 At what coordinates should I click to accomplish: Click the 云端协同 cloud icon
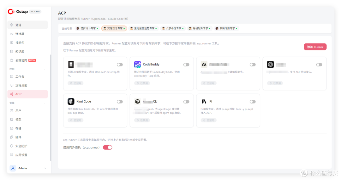click(x=12, y=60)
